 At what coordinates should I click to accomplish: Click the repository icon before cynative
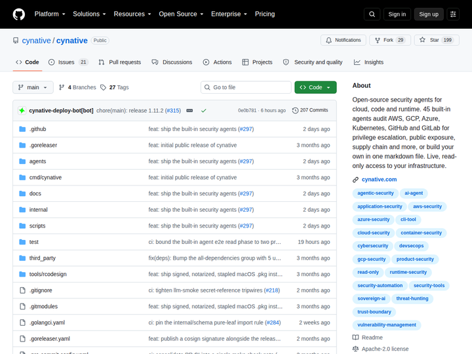pos(16,41)
